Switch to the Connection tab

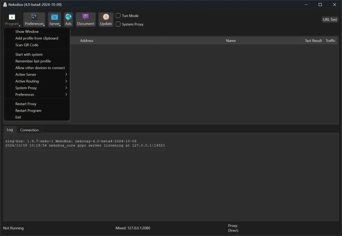pyautogui.click(x=29, y=130)
